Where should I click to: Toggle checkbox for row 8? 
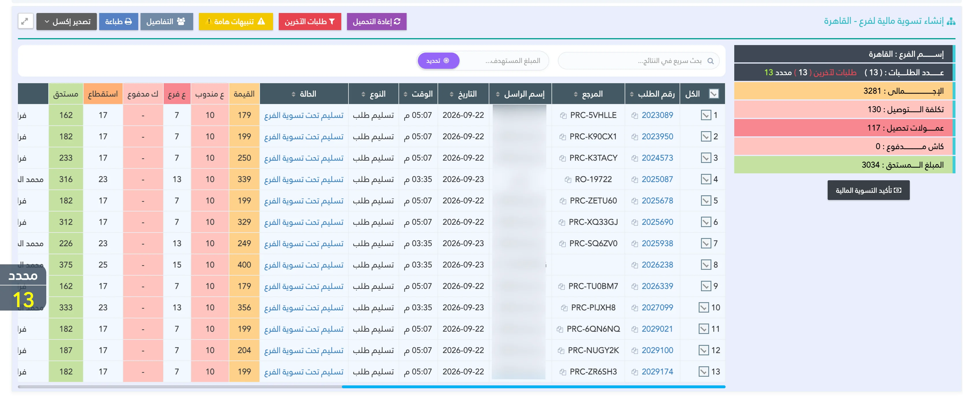point(705,264)
